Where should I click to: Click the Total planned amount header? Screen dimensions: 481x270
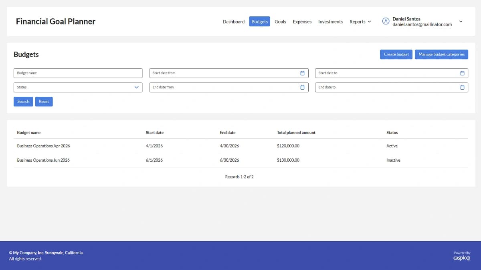coord(296,132)
